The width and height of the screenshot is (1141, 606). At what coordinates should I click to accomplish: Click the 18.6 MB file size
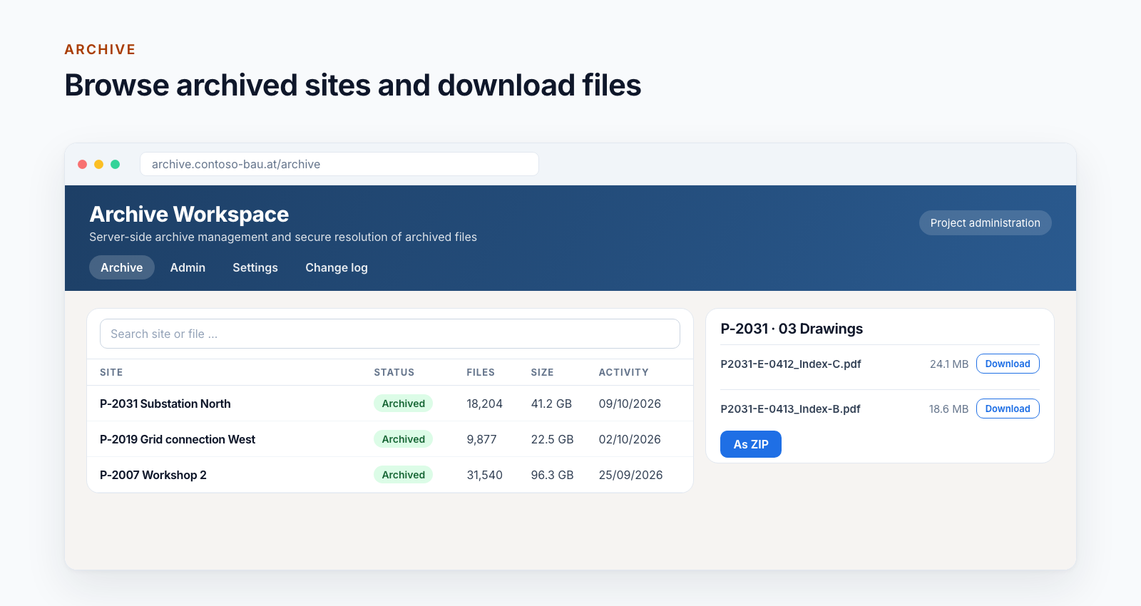pyautogui.click(x=948, y=409)
